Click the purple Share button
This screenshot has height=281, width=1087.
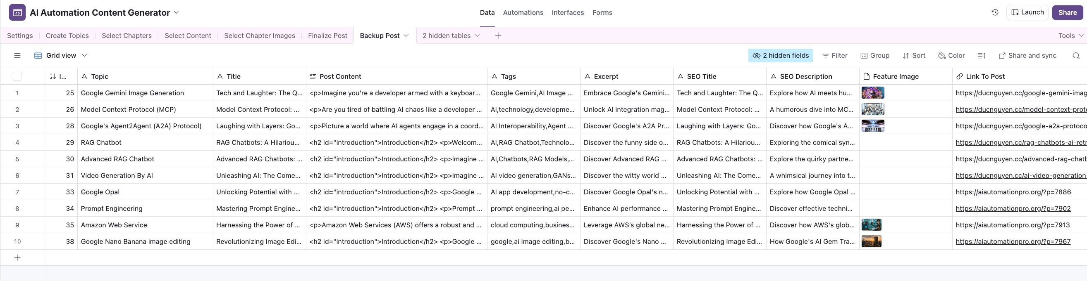point(1067,13)
